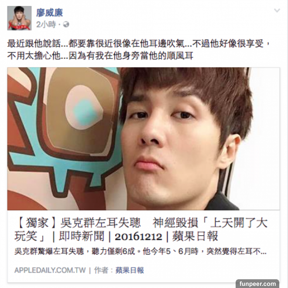Click the 即時新聞 segment of the headline
Image resolution: width=288 pixels, height=288 pixels.
[x=81, y=236]
